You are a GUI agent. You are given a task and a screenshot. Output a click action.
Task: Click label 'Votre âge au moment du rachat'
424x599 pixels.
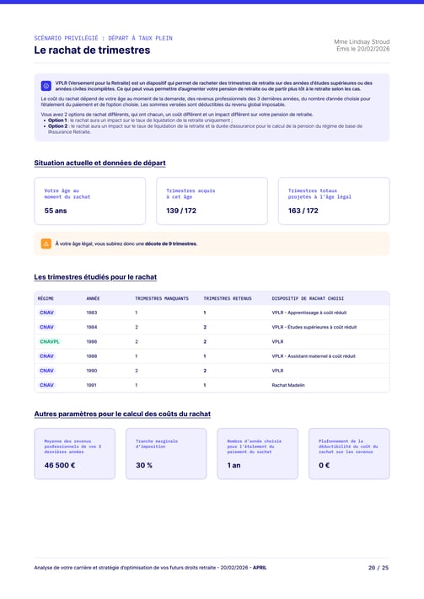(67, 194)
